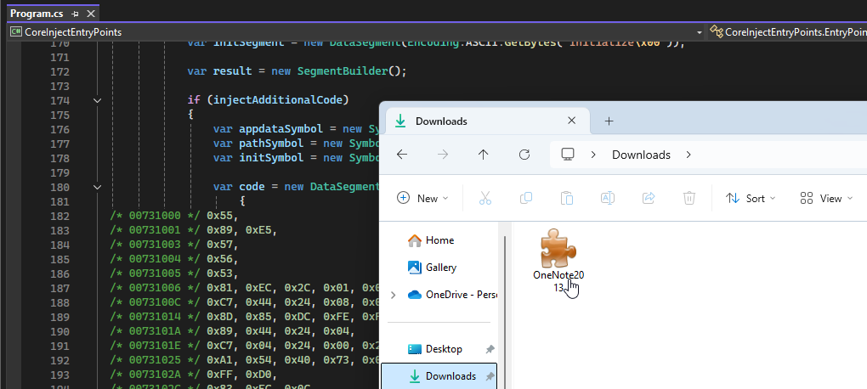The width and height of the screenshot is (867, 389).
Task: Add a new File Explorer tab
Action: click(x=609, y=121)
